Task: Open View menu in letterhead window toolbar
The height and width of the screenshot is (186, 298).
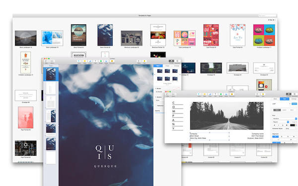Action: pos(168,94)
